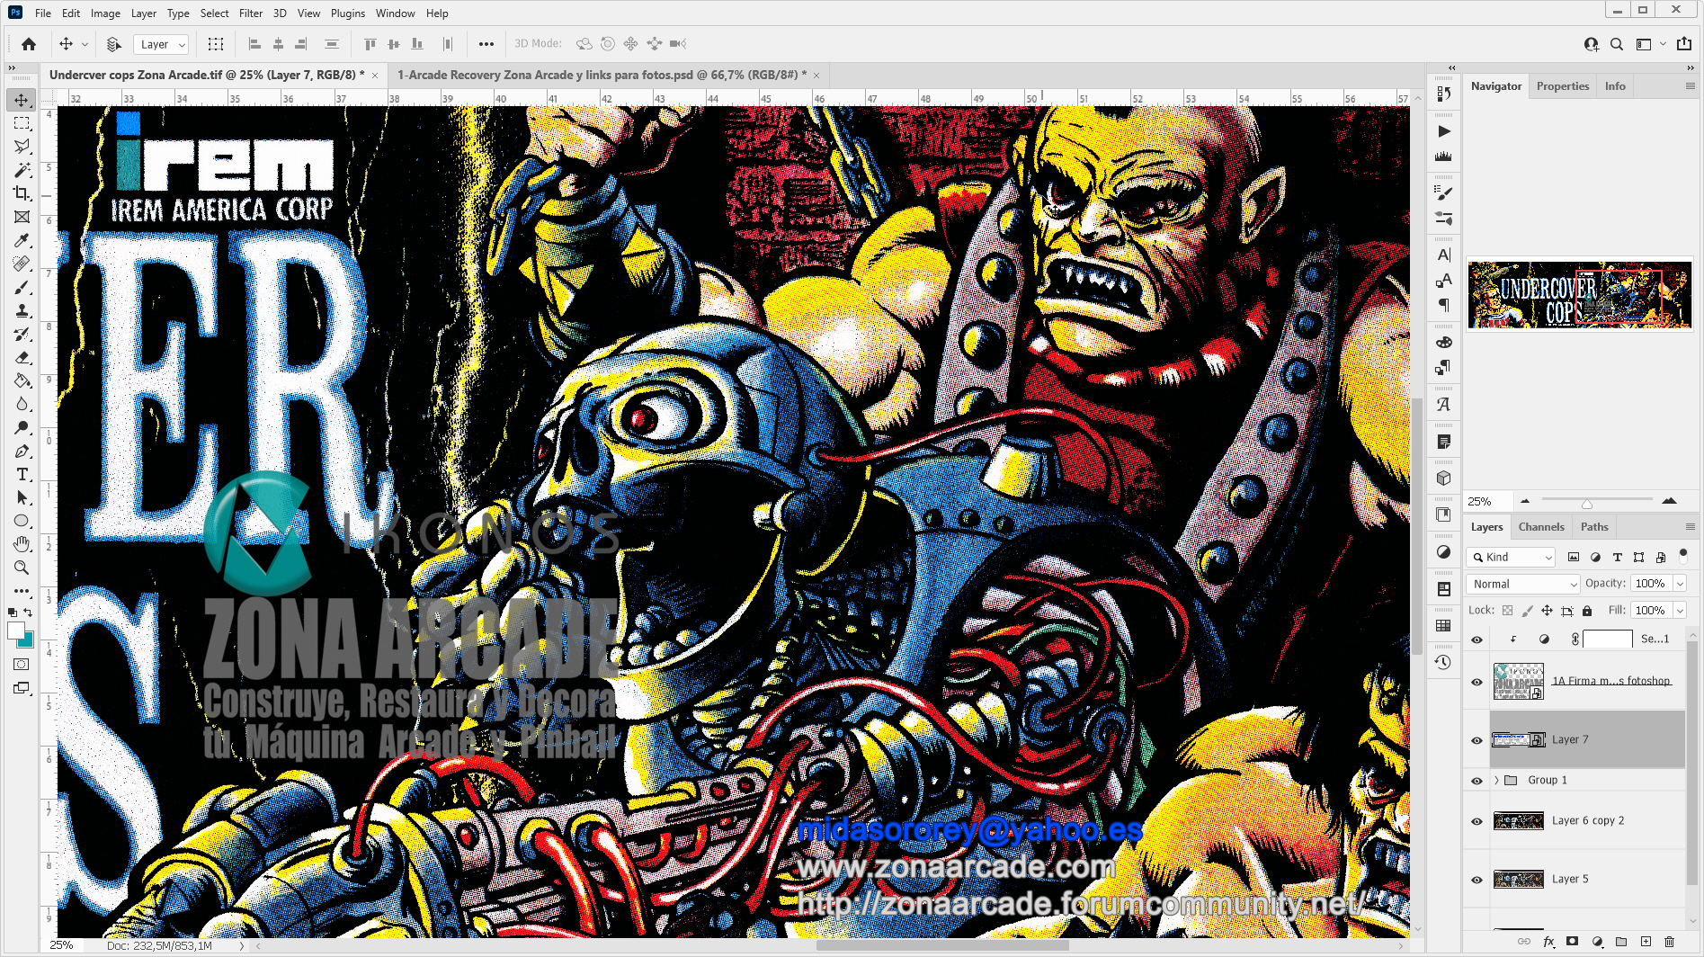Select the Crop tool
Image resolution: width=1704 pixels, height=957 pixels.
tap(22, 193)
